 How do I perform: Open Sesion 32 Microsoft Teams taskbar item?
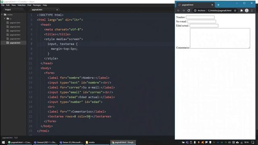[x=71, y=142]
